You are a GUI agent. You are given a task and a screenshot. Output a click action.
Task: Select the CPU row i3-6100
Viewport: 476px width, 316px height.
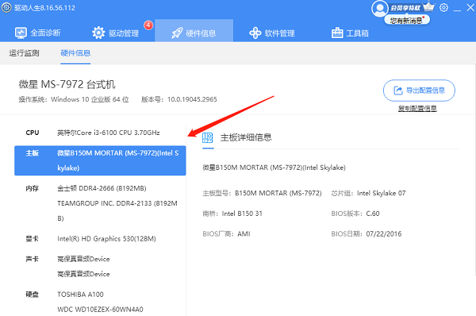100,133
